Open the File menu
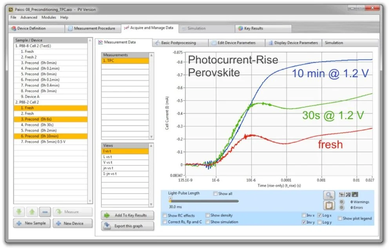 (13, 17)
